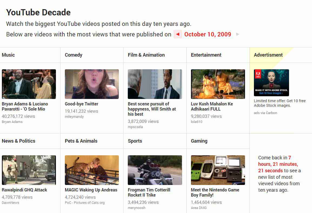312x213 pixels.
Task: Click the lola610 channel name
Action: [197, 122]
